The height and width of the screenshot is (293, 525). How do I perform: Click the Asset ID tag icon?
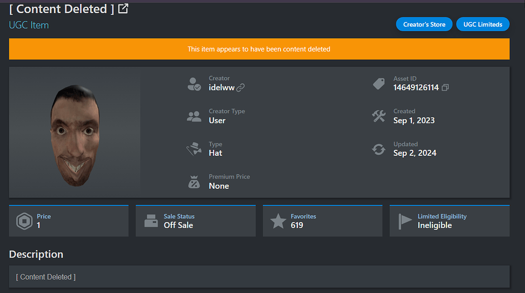pyautogui.click(x=379, y=83)
